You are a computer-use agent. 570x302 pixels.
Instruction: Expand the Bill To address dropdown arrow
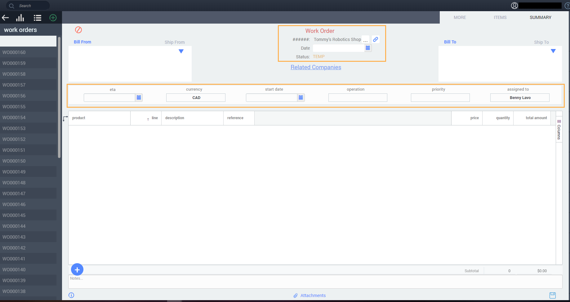tap(553, 51)
